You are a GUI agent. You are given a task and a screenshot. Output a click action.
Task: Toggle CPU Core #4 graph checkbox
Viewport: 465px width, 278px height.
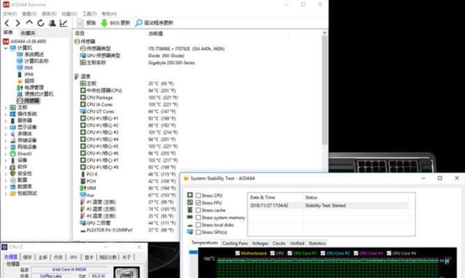click(389, 253)
